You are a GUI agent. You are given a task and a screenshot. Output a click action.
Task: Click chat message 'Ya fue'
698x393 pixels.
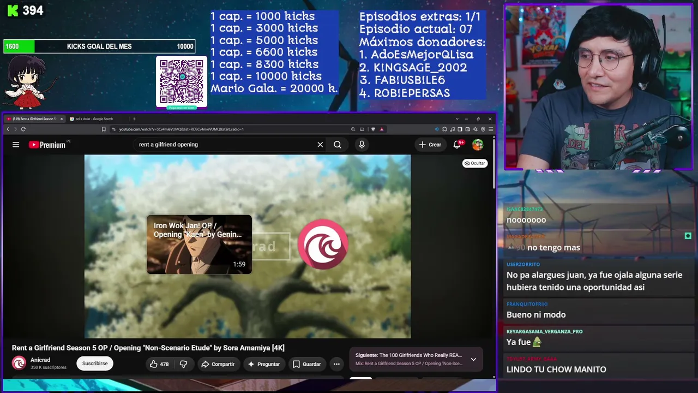[x=519, y=342]
